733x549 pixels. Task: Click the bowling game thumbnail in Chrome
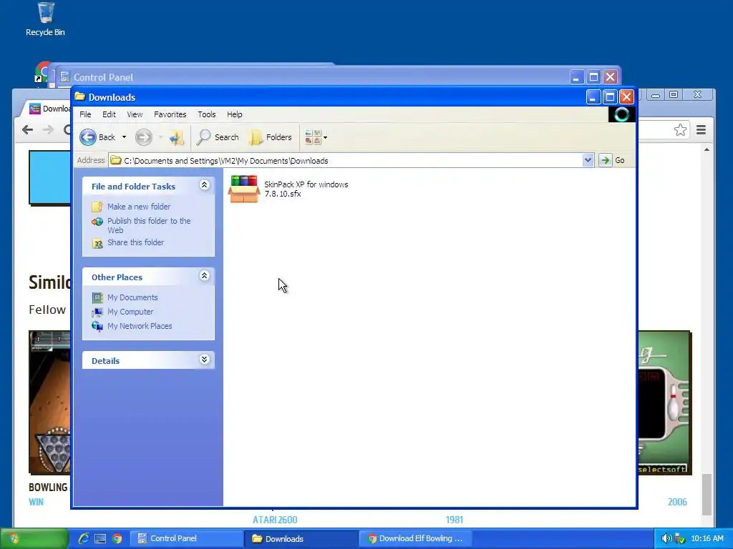(x=50, y=402)
